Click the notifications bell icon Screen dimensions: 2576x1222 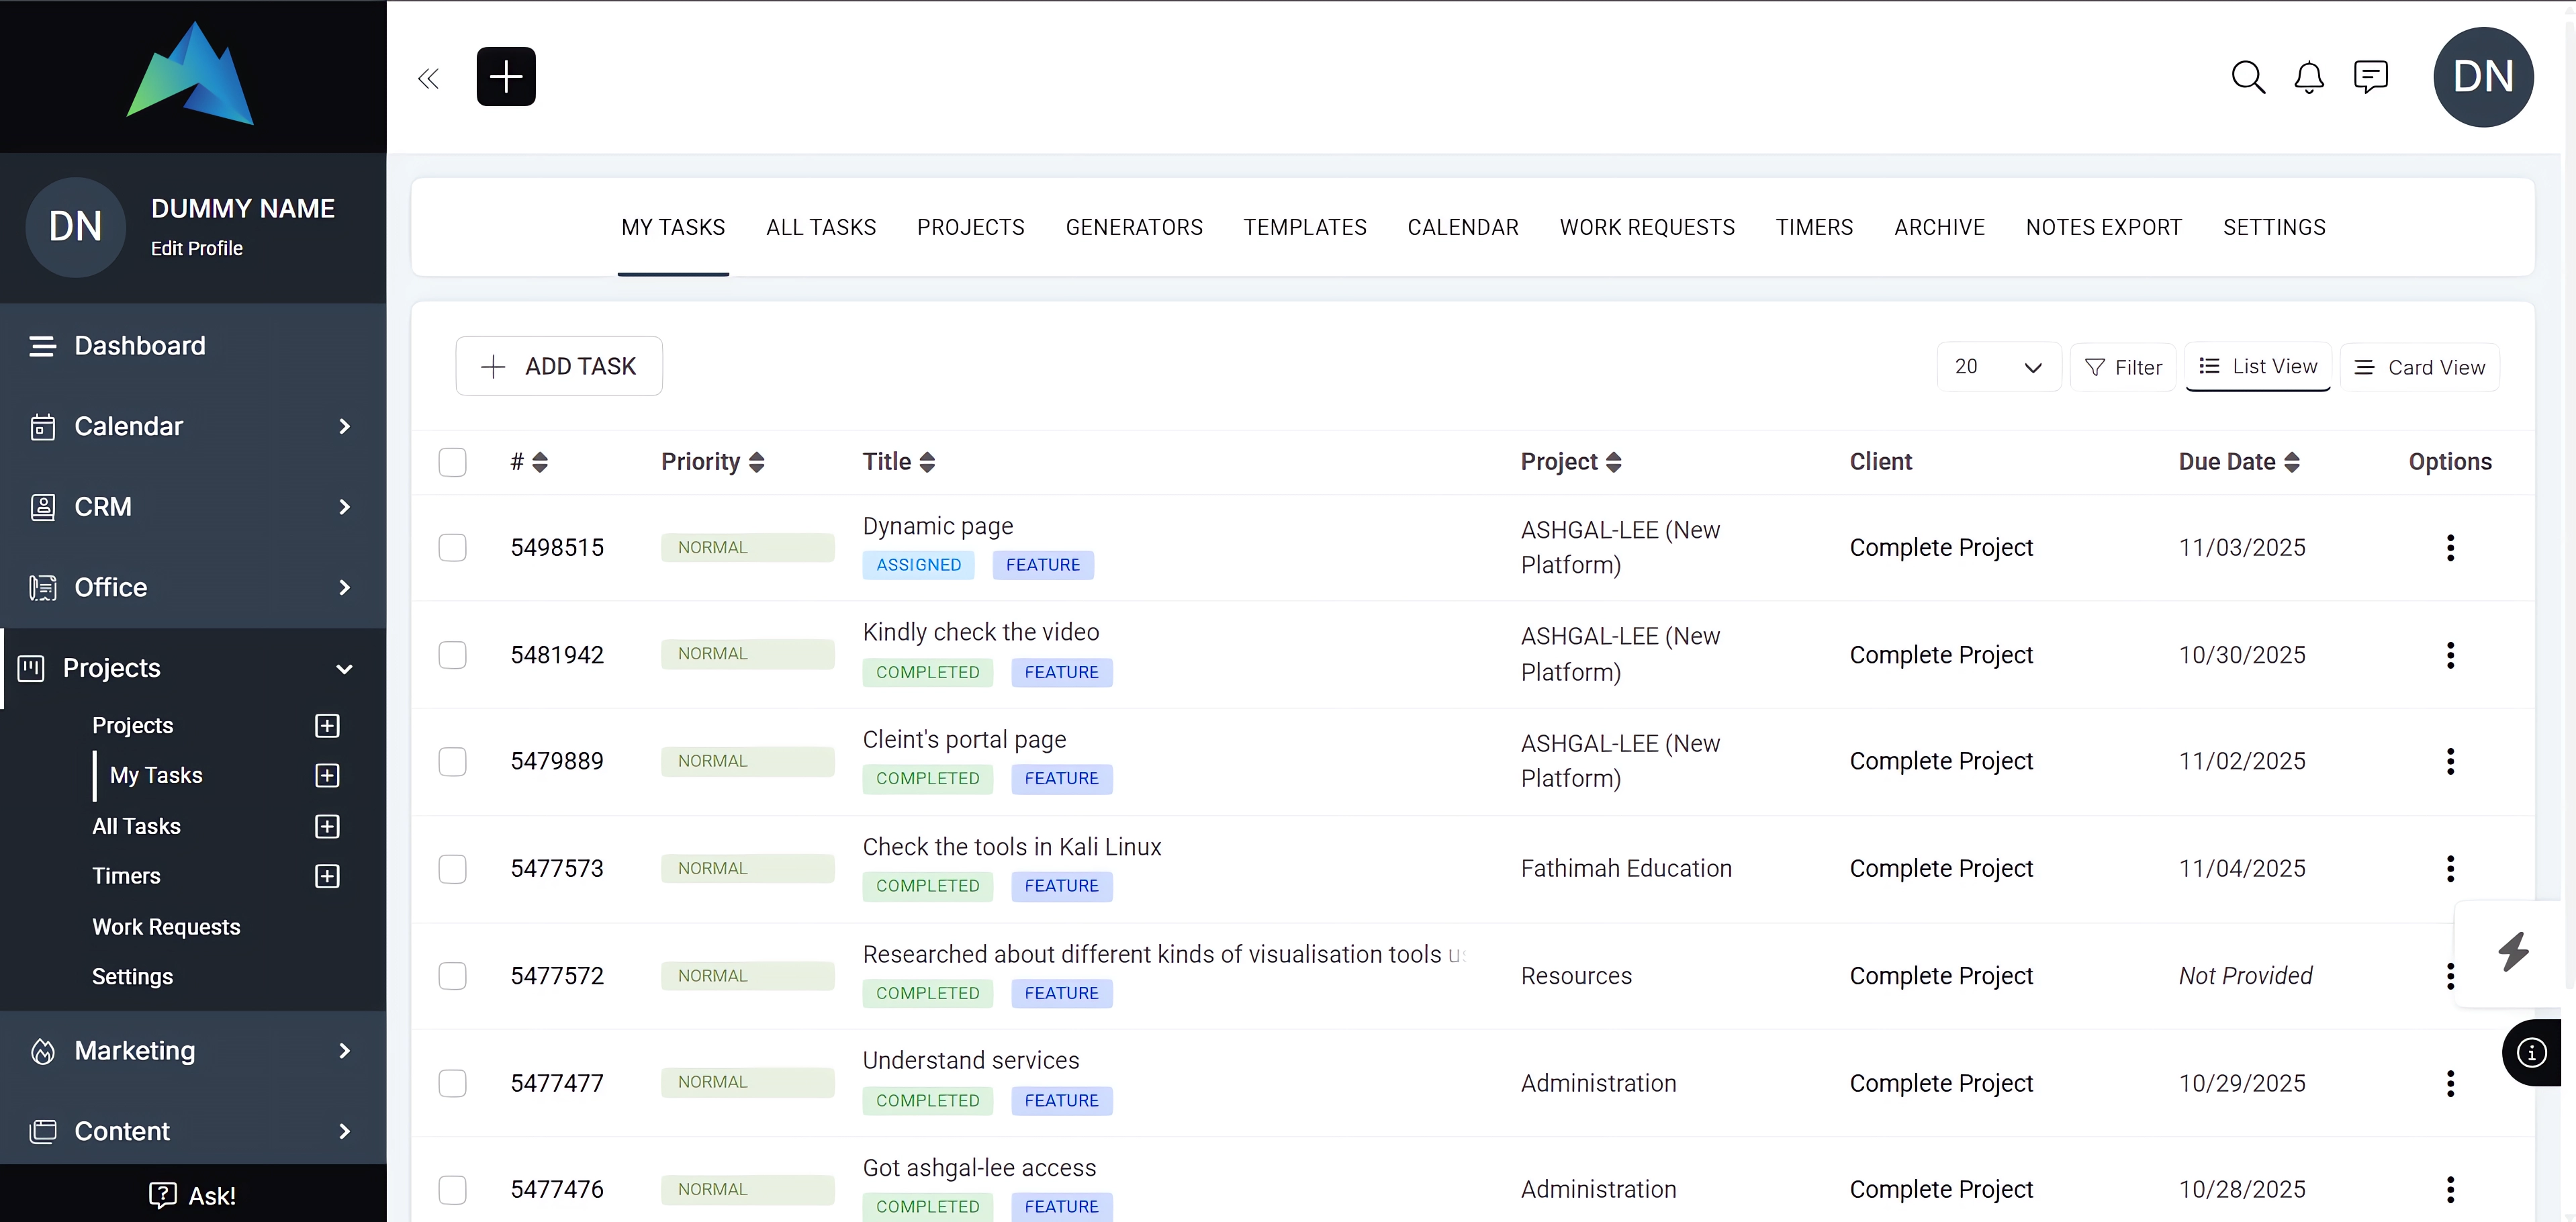2308,77
